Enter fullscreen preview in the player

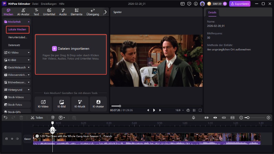pyautogui.click(x=200, y=110)
